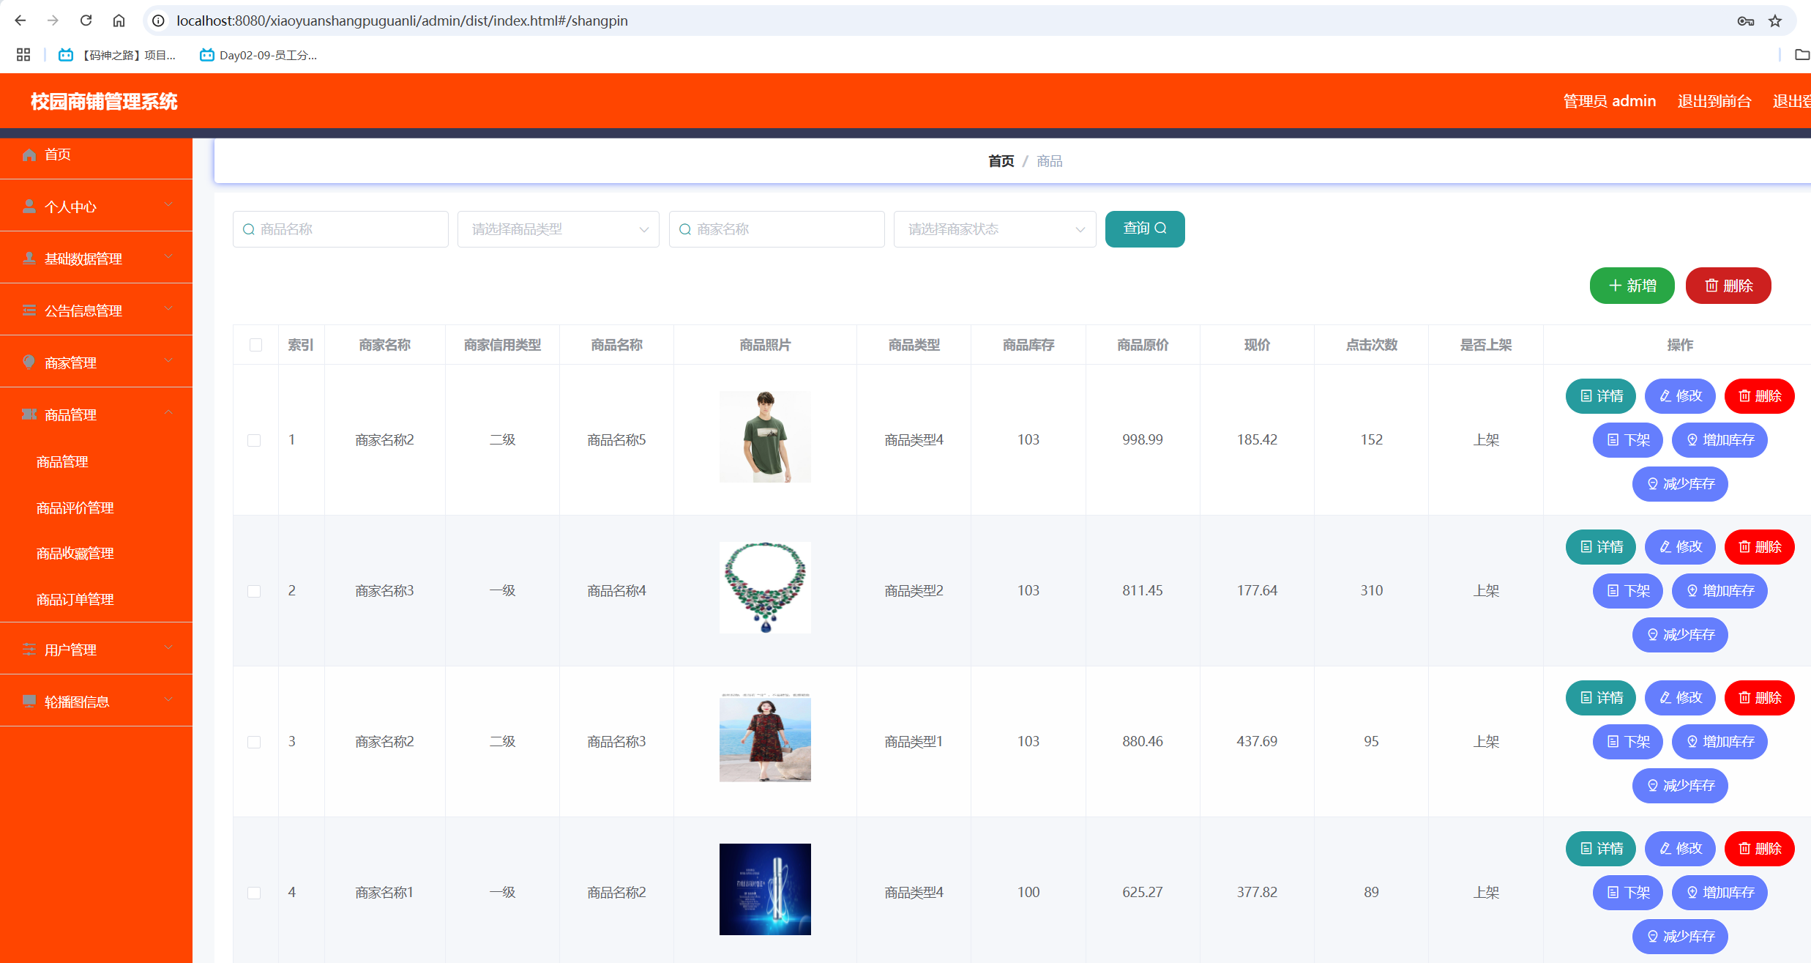Check the row 1 商品名称5 checkbox

[254, 440]
